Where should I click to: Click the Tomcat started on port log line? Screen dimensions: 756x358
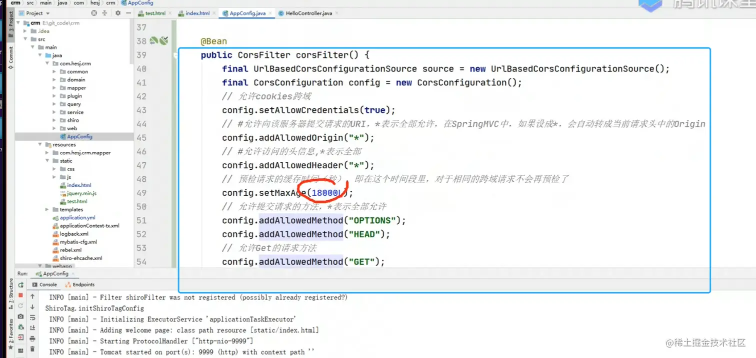coord(182,352)
